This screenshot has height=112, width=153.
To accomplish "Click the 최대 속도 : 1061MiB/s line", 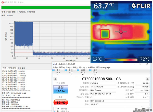I will [11, 100].
